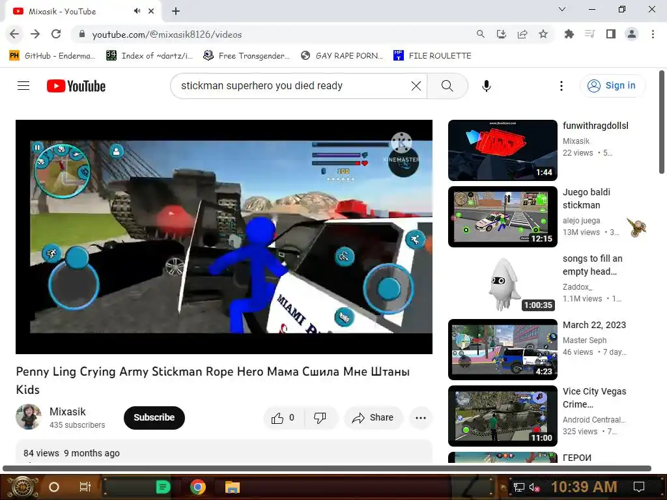Open 'Juego baldi stickman' title link
Viewport: 667px width, 500px height.
(x=587, y=199)
